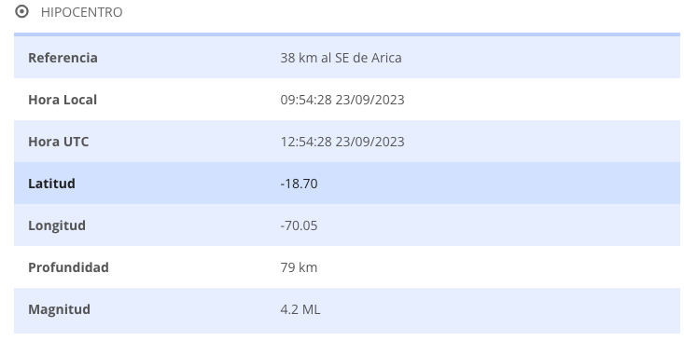This screenshot has height=341, width=684.
Task: Click the HIPOCENTRO section heading
Action: 81,12
